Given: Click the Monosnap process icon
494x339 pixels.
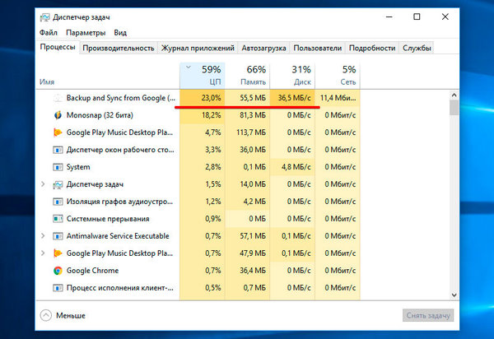Looking at the screenshot, I should (58, 115).
